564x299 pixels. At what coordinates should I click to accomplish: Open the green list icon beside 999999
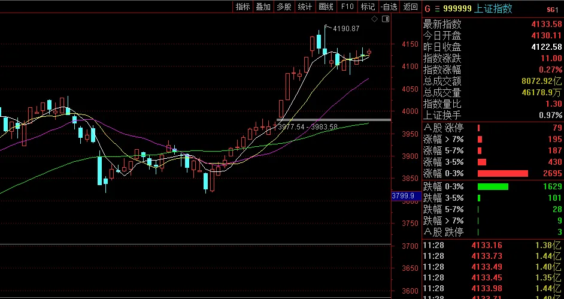pyautogui.click(x=437, y=9)
